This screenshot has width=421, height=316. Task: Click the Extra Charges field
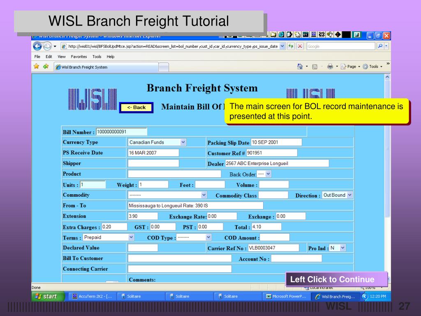[114, 227]
